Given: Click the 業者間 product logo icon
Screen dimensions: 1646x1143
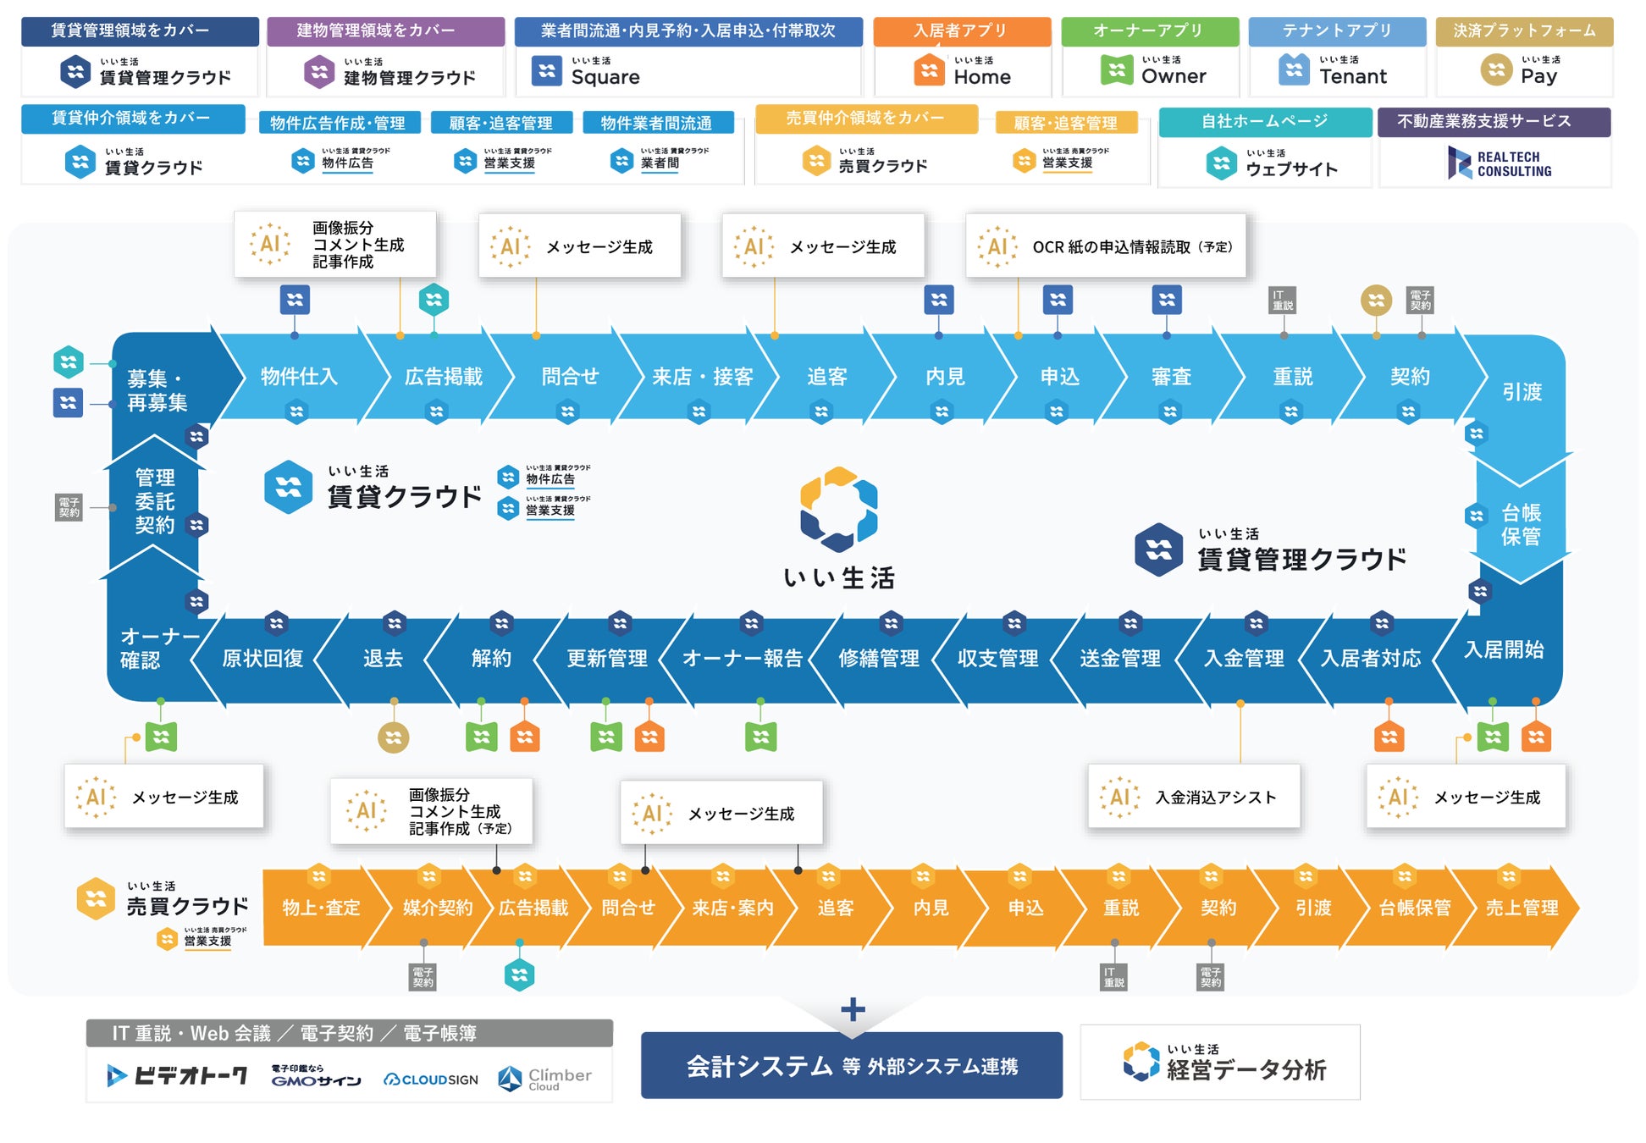Looking at the screenshot, I should click(x=622, y=160).
